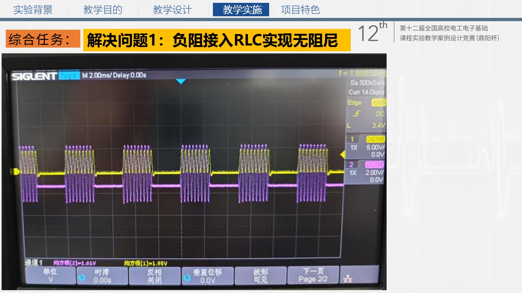Click the yellow trigger level arrow on right
Image resolution: width=522 pixels, height=293 pixels.
(x=343, y=154)
